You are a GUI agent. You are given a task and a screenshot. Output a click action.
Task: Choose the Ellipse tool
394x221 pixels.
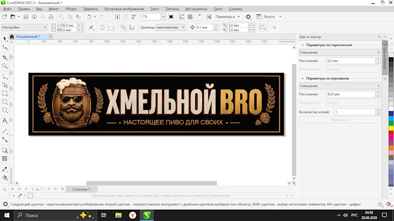pos(5,102)
